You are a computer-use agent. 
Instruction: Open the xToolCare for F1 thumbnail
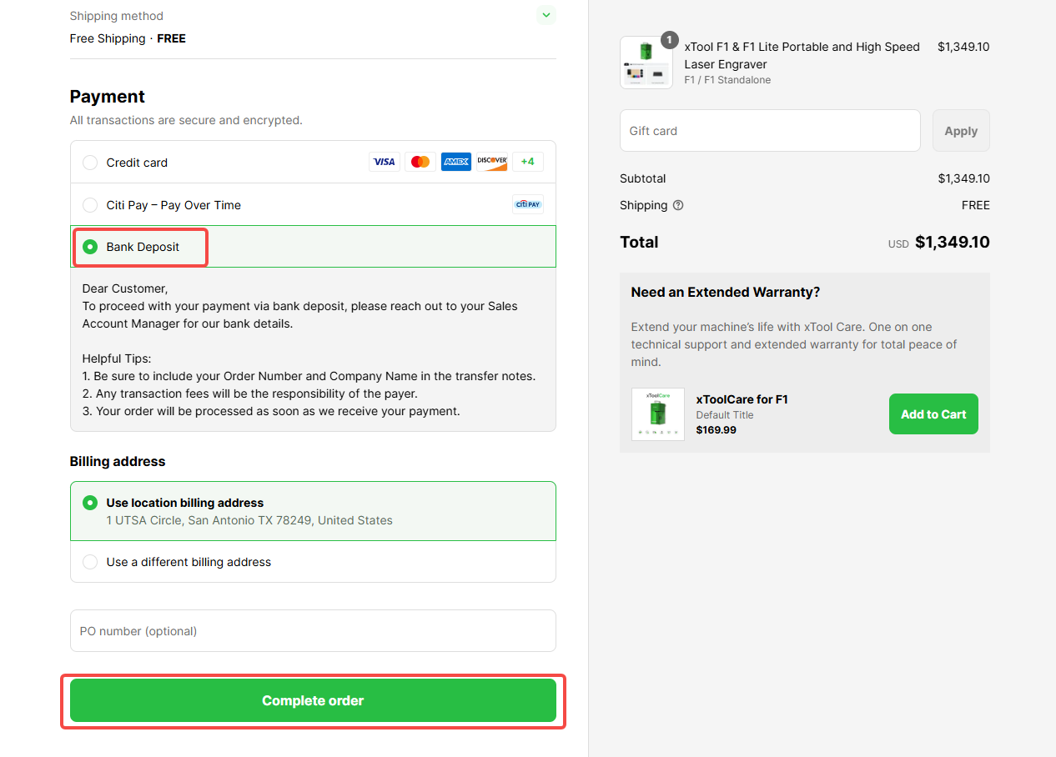(x=658, y=414)
